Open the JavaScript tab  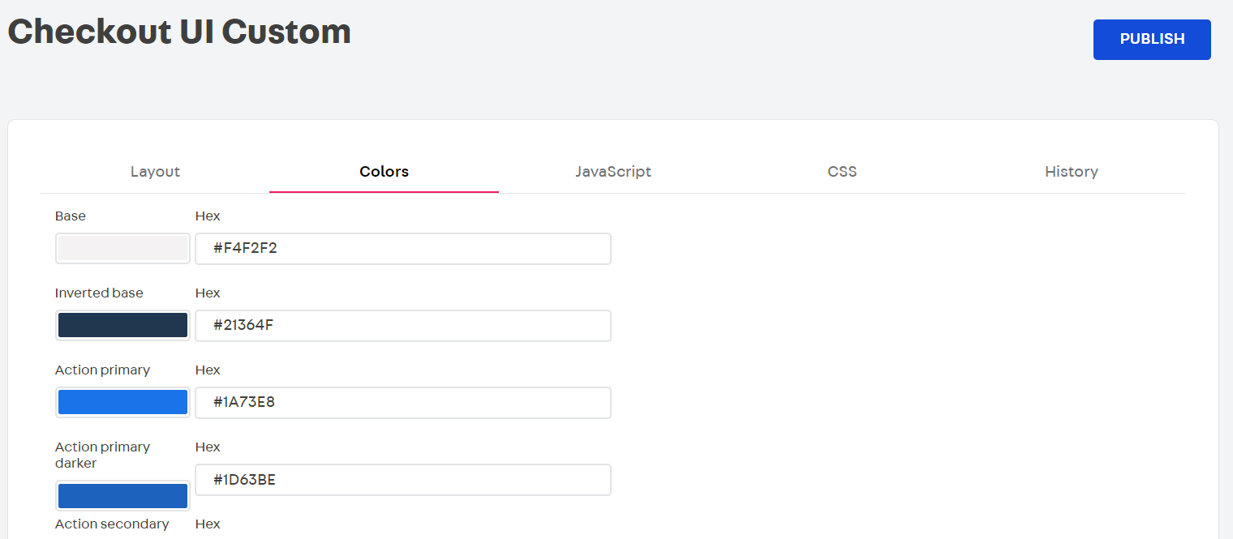(x=613, y=171)
